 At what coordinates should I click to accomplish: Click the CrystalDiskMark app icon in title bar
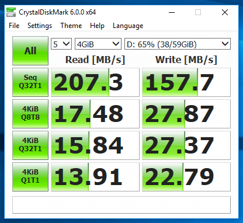click(x=11, y=12)
